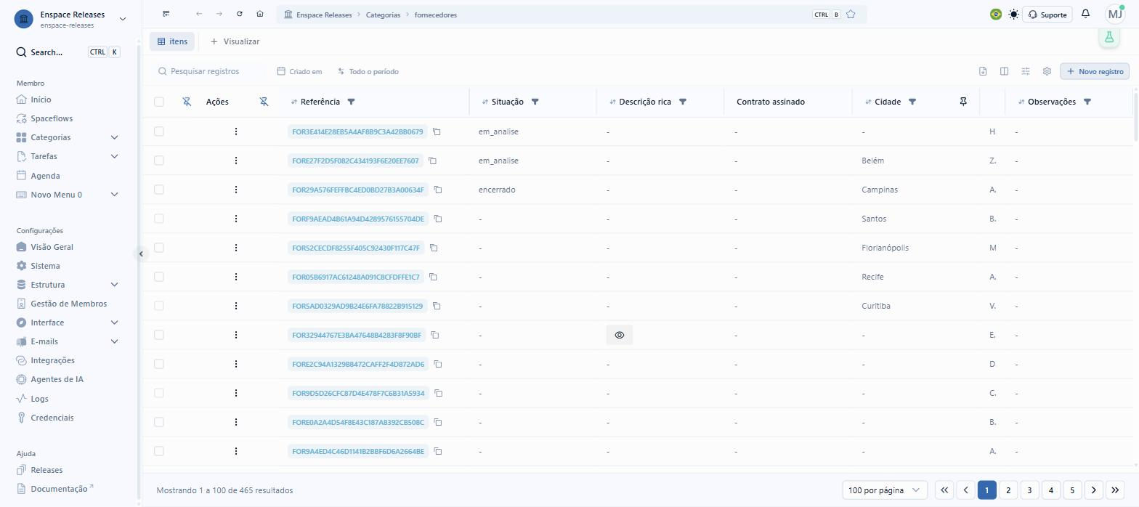
Task: Refresh the page with reload icon
Action: [x=240, y=15]
